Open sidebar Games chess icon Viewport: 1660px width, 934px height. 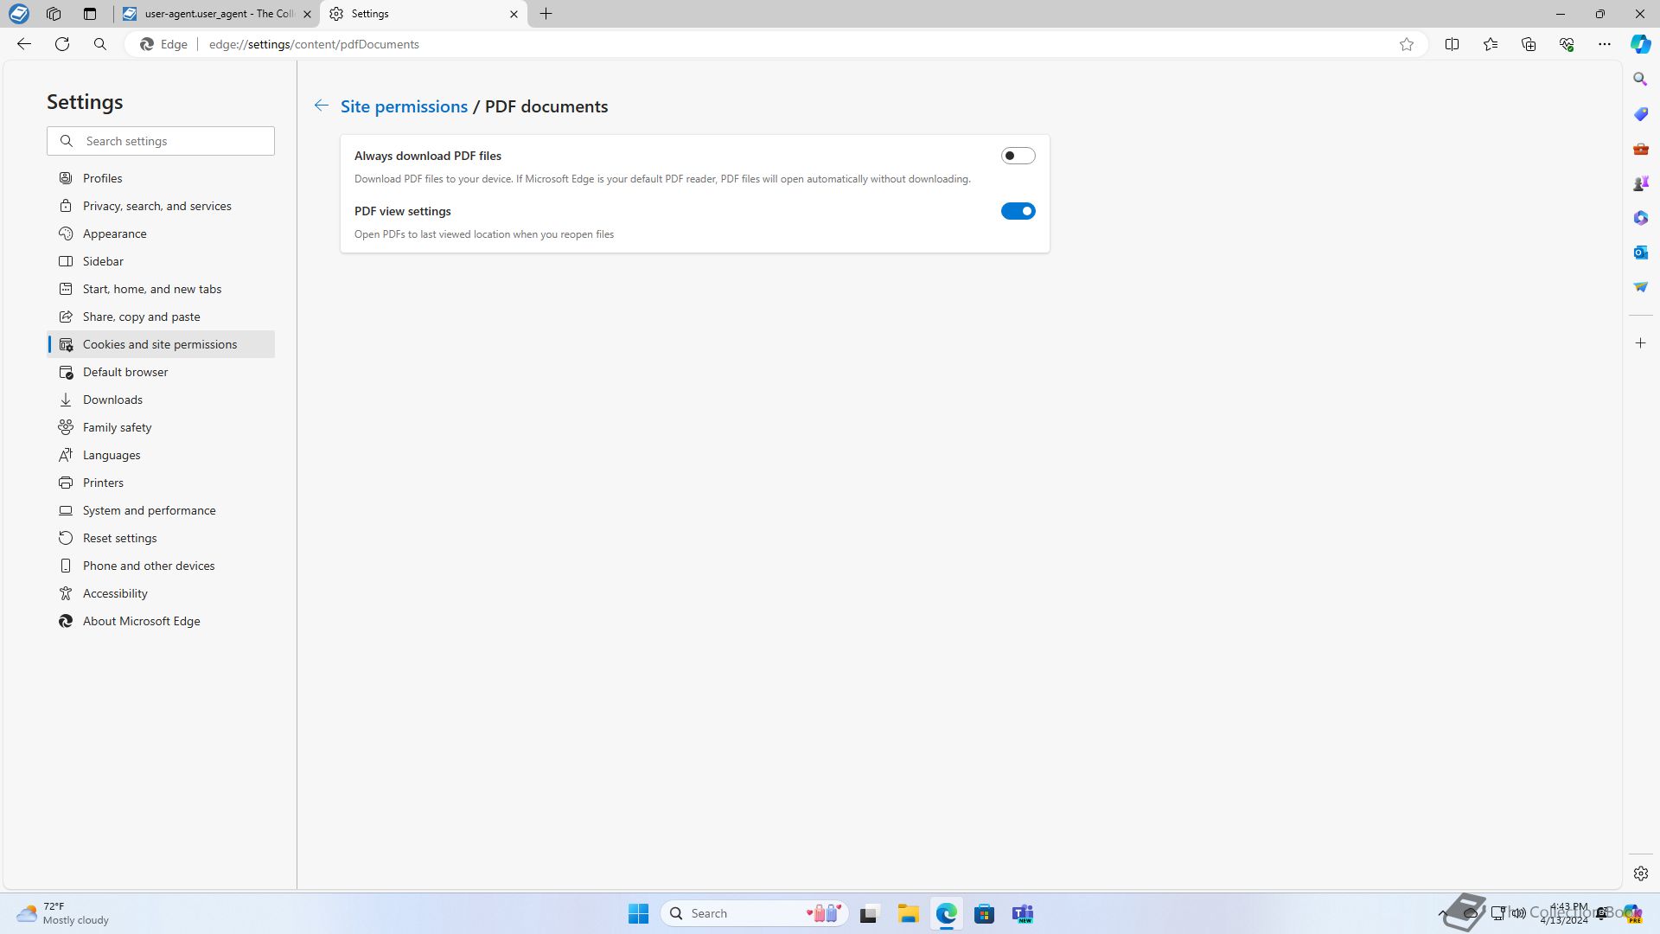click(1640, 183)
